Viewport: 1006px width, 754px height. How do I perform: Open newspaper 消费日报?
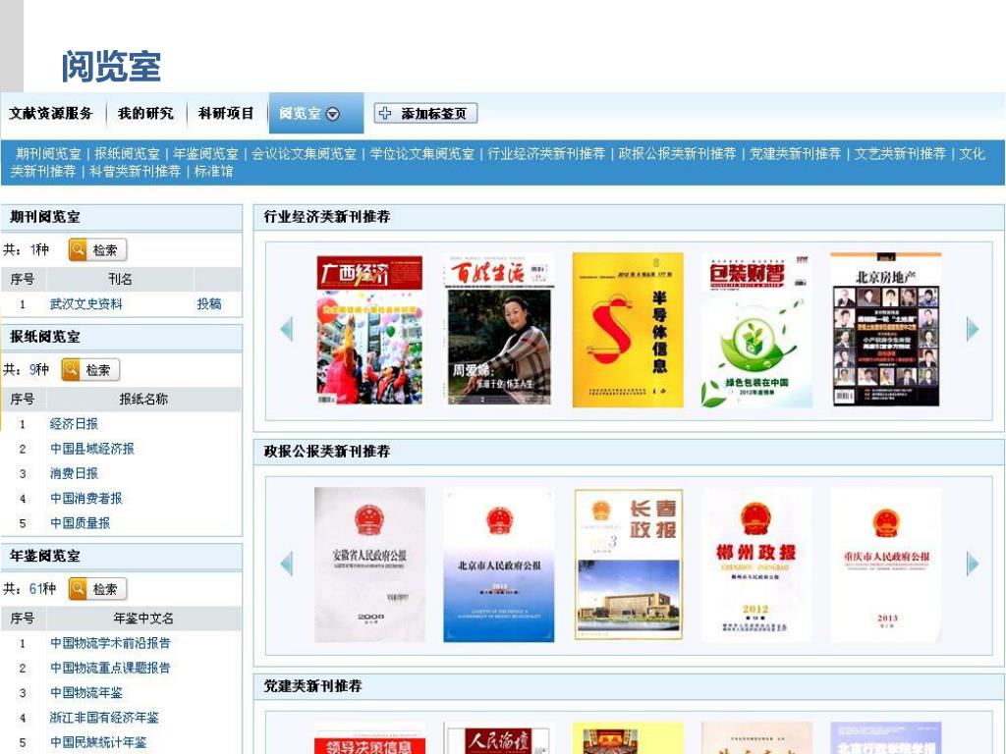(x=74, y=474)
